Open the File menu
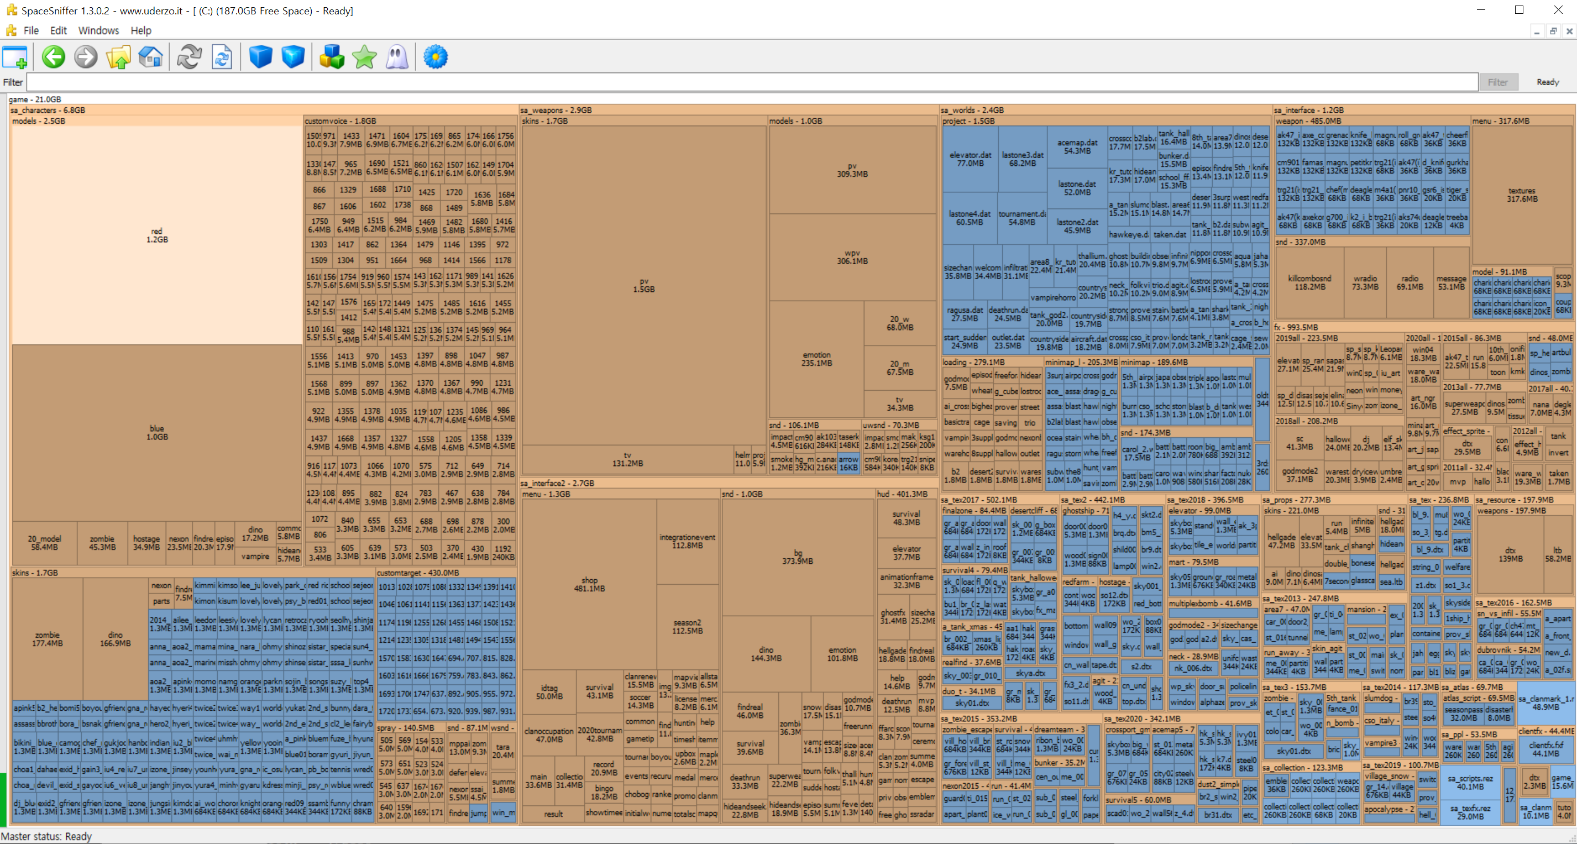 (30, 30)
